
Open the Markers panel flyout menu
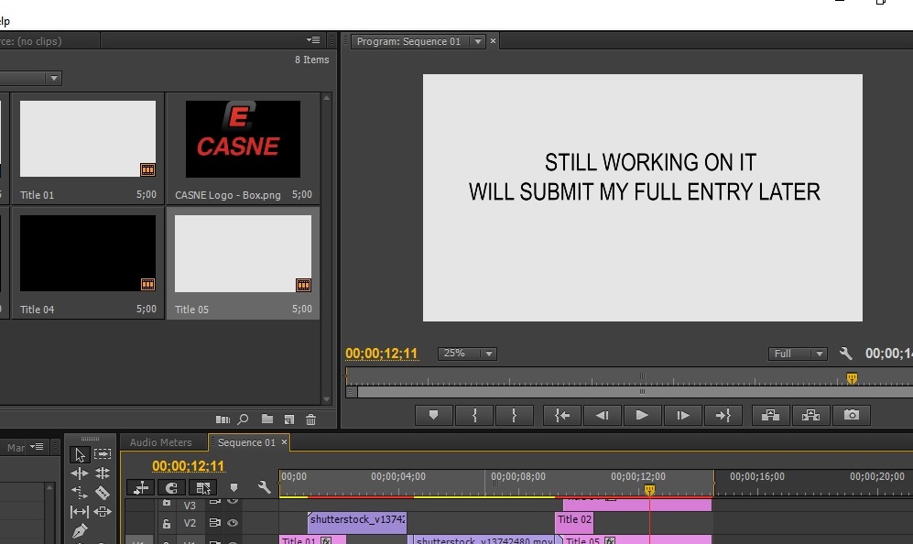[37, 447]
